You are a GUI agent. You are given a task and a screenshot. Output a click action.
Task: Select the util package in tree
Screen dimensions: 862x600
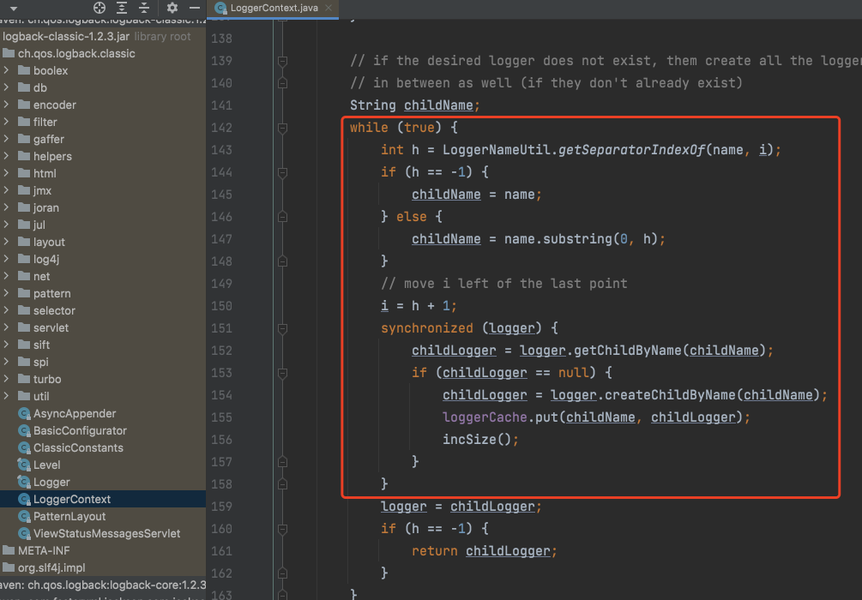click(41, 396)
